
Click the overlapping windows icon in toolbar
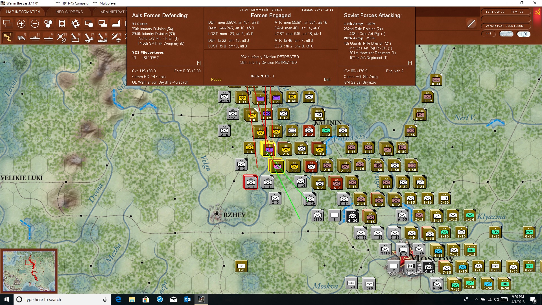click(8, 24)
